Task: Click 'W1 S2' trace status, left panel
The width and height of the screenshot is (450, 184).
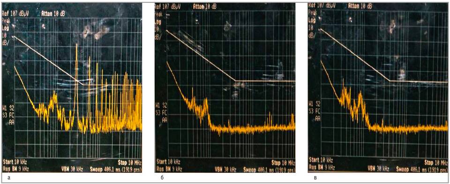Action: click(x=8, y=108)
